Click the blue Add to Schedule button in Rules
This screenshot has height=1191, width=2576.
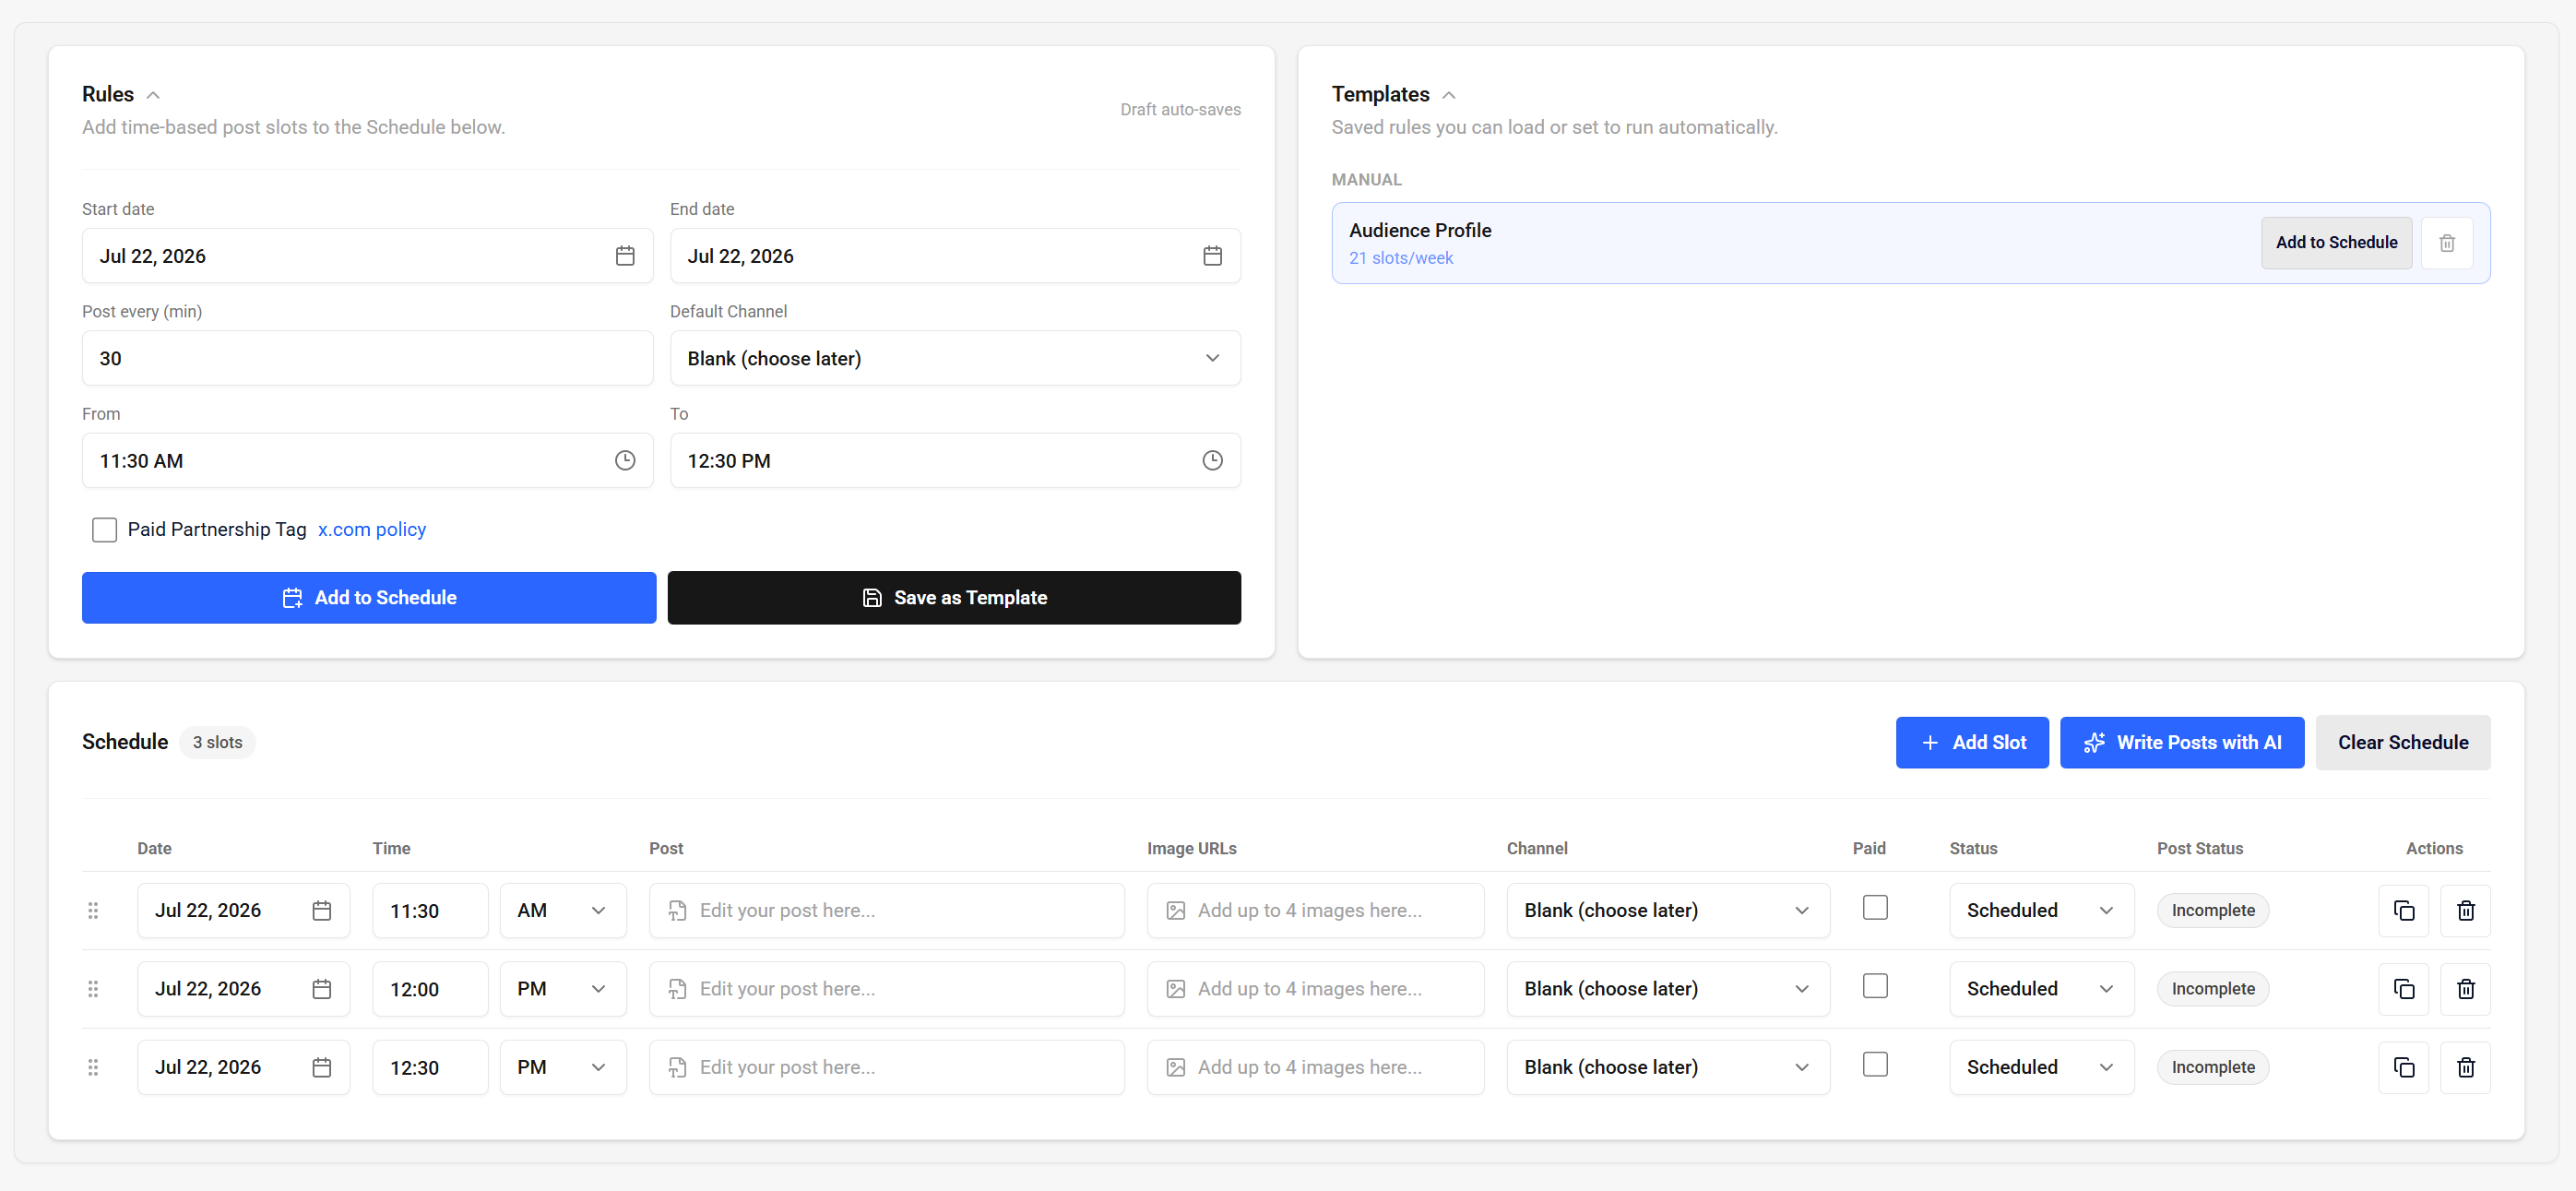369,598
